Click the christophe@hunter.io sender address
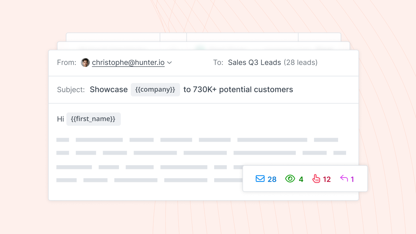416x234 pixels. pyautogui.click(x=128, y=62)
